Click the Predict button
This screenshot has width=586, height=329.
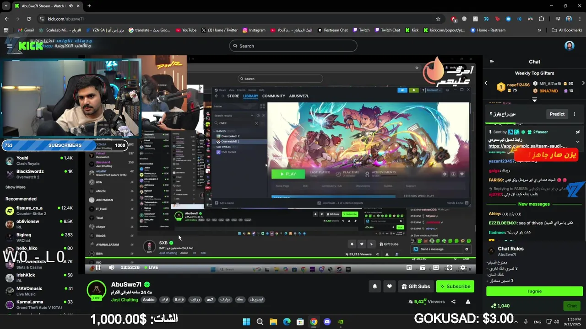coord(557,114)
